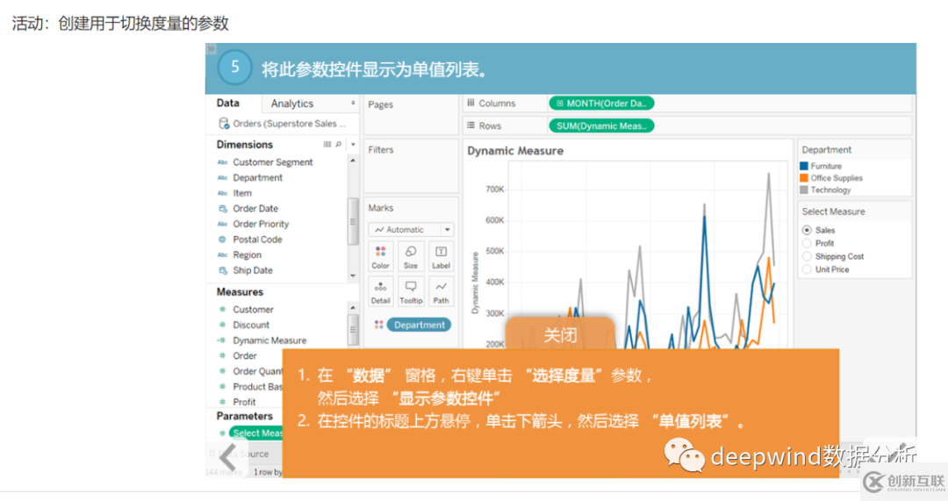Click the Orders (Superstore Sales ... data source name
The height and width of the screenshot is (501, 948).
click(x=289, y=124)
